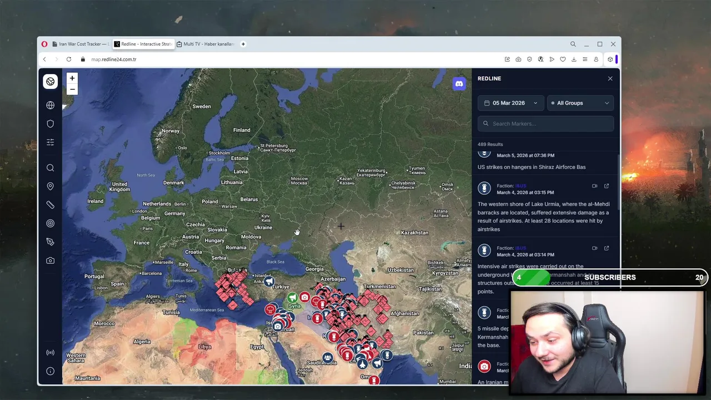The height and width of the screenshot is (400, 711).
Task: Zoom out the map with minus button
Action: 72,89
